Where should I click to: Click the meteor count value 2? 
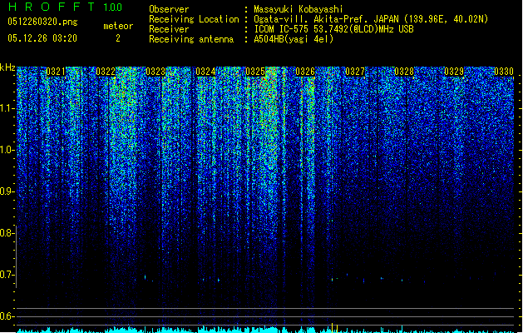[118, 38]
